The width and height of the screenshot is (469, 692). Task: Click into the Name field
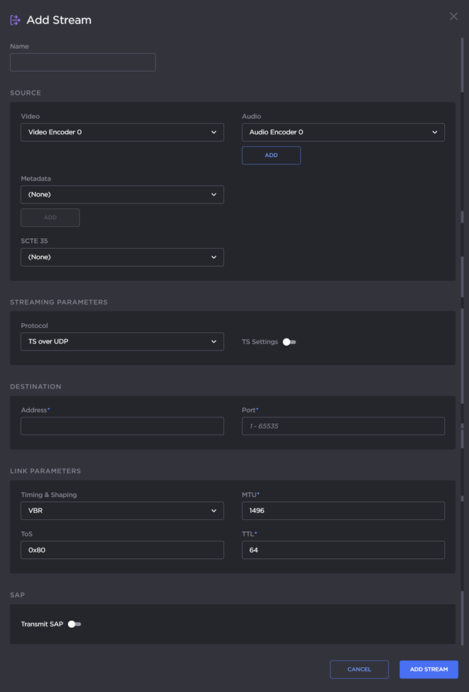[x=82, y=62]
